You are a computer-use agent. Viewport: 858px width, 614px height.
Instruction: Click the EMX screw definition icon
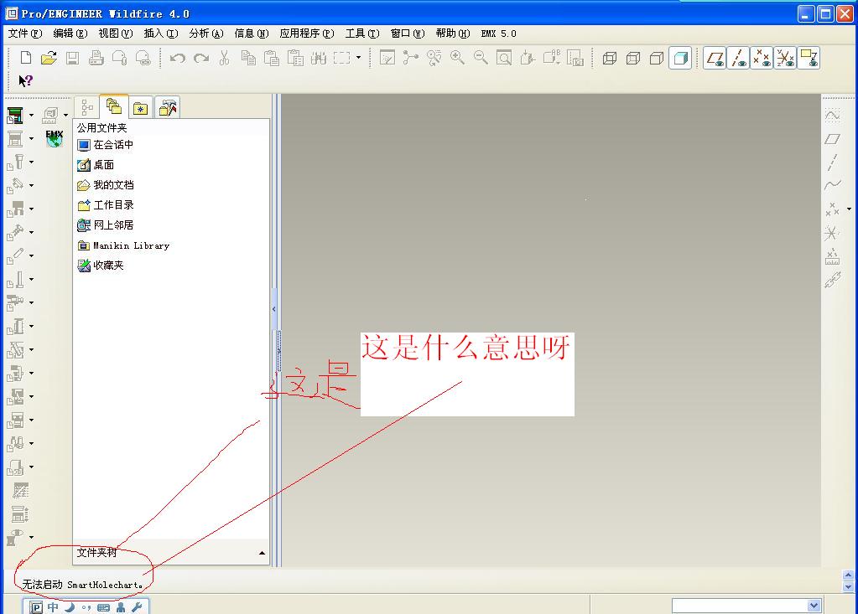15,163
